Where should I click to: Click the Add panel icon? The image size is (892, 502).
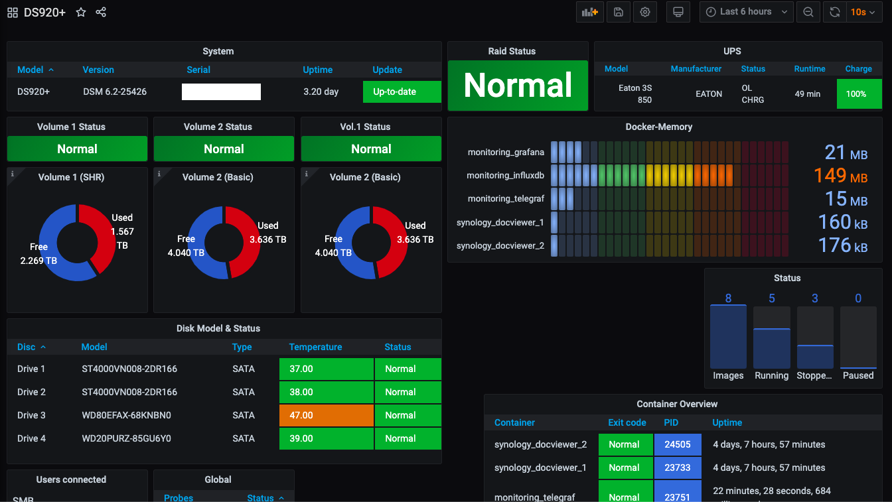(589, 12)
